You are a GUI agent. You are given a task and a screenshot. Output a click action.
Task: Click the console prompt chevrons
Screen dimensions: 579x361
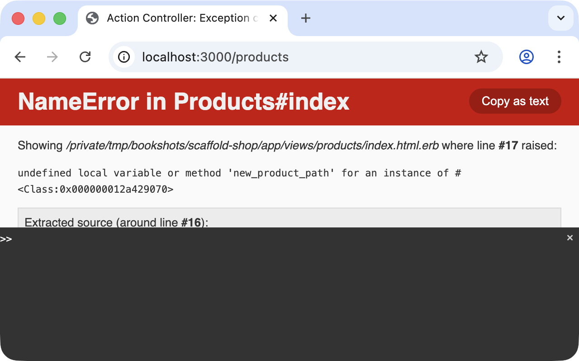pos(6,239)
